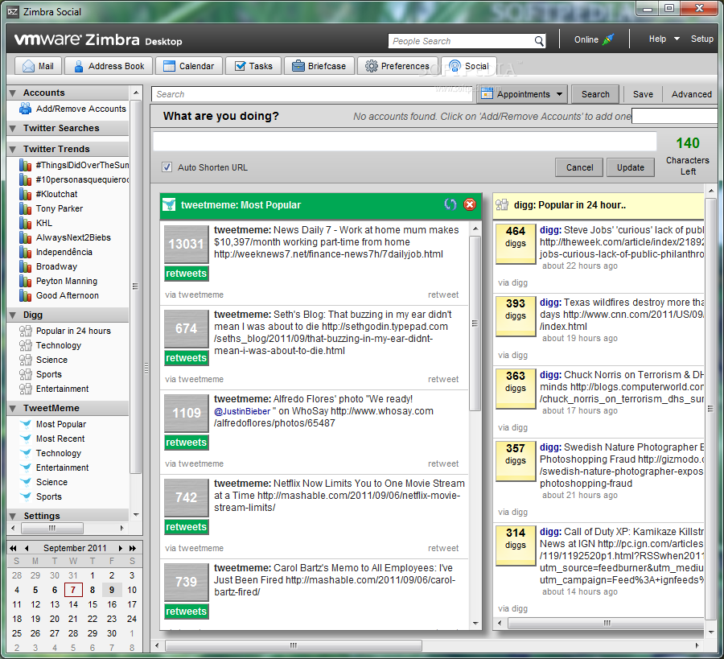Viewport: 724px width, 659px height.
Task: Click retweet link under Netflix post
Action: 443,548
